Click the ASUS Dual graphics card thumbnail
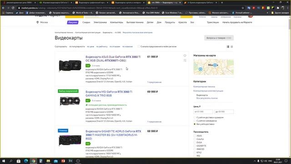The height and width of the screenshot is (164, 291). click(x=70, y=66)
